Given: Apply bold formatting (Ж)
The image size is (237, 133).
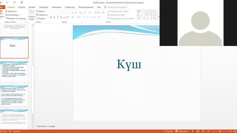Looking at the screenshot, I should [51, 17].
